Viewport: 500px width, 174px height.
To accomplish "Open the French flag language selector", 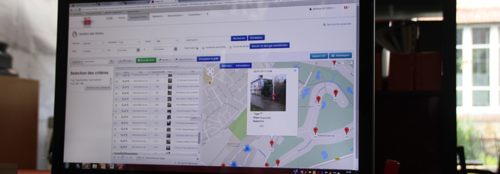I will 346,7.
